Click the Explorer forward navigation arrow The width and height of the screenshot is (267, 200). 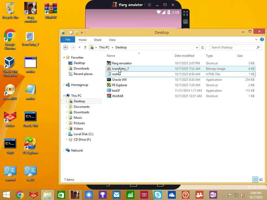coord(73,47)
